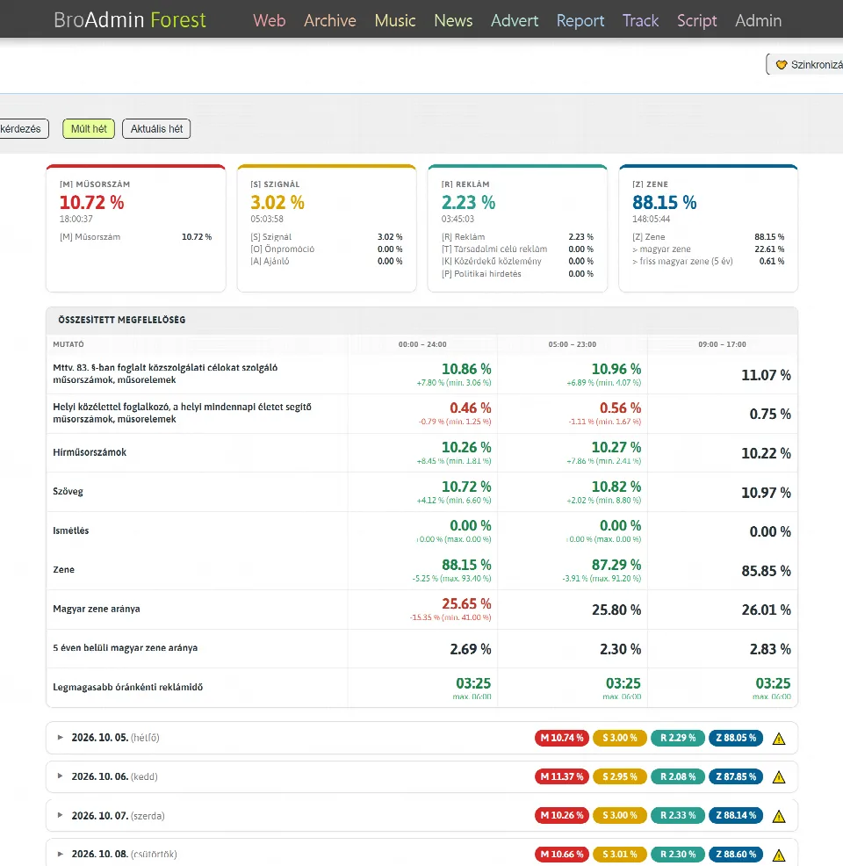Expand the 2026. 10. 07. (szerda) row
Viewport: 843px width, 866px height.
pyautogui.click(x=61, y=815)
